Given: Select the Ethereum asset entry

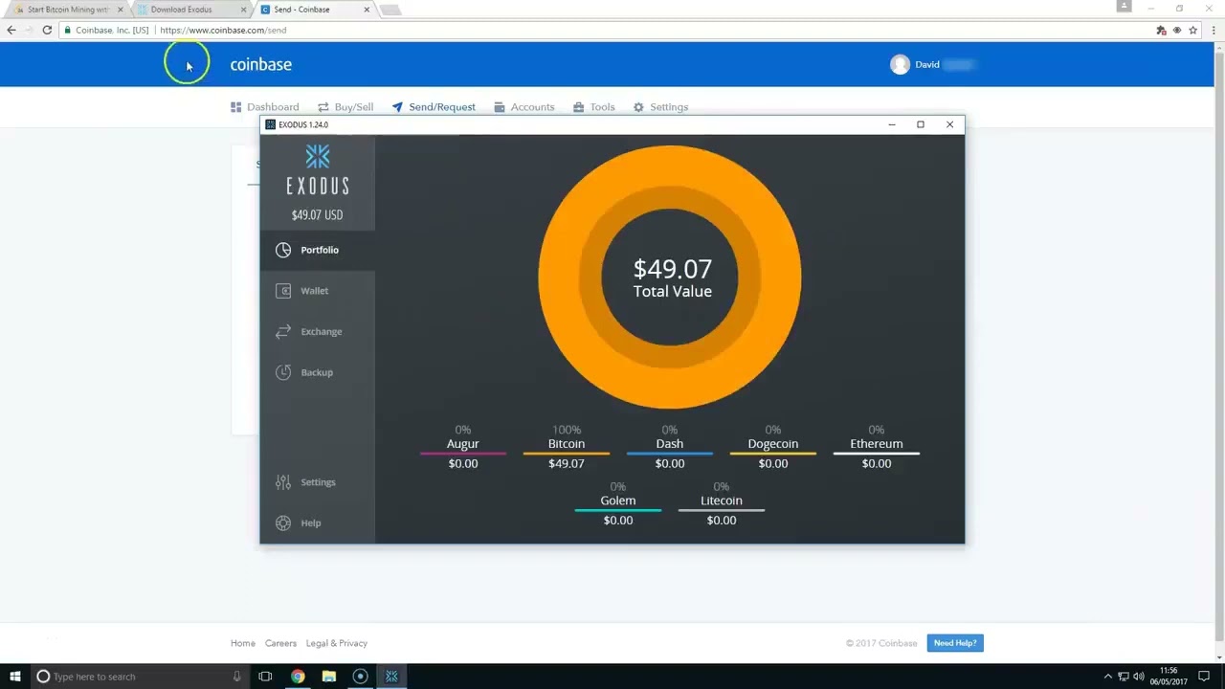Looking at the screenshot, I should (877, 447).
